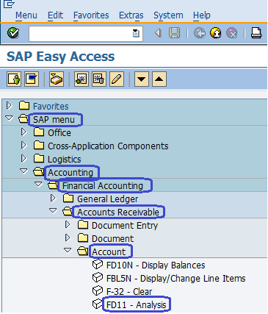
Task: Click the Add to Favorites icon
Action: click(82, 79)
